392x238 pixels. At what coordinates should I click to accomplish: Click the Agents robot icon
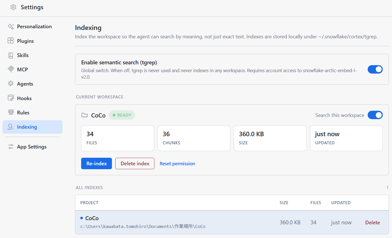click(x=11, y=84)
